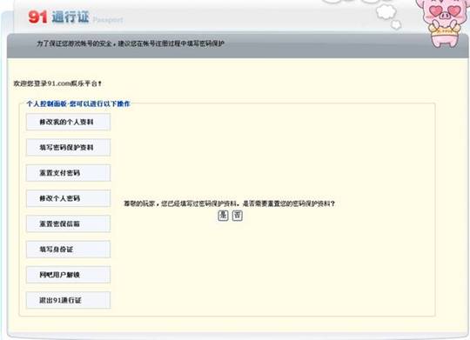Image resolution: width=470 pixels, height=340 pixels.
Task: Log out via 退出91通行证 button
Action: (x=68, y=300)
